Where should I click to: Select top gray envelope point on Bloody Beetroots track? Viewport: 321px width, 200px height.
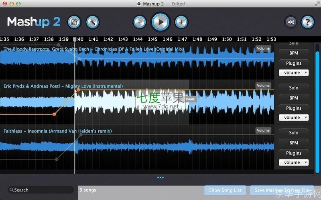coord(59,45)
